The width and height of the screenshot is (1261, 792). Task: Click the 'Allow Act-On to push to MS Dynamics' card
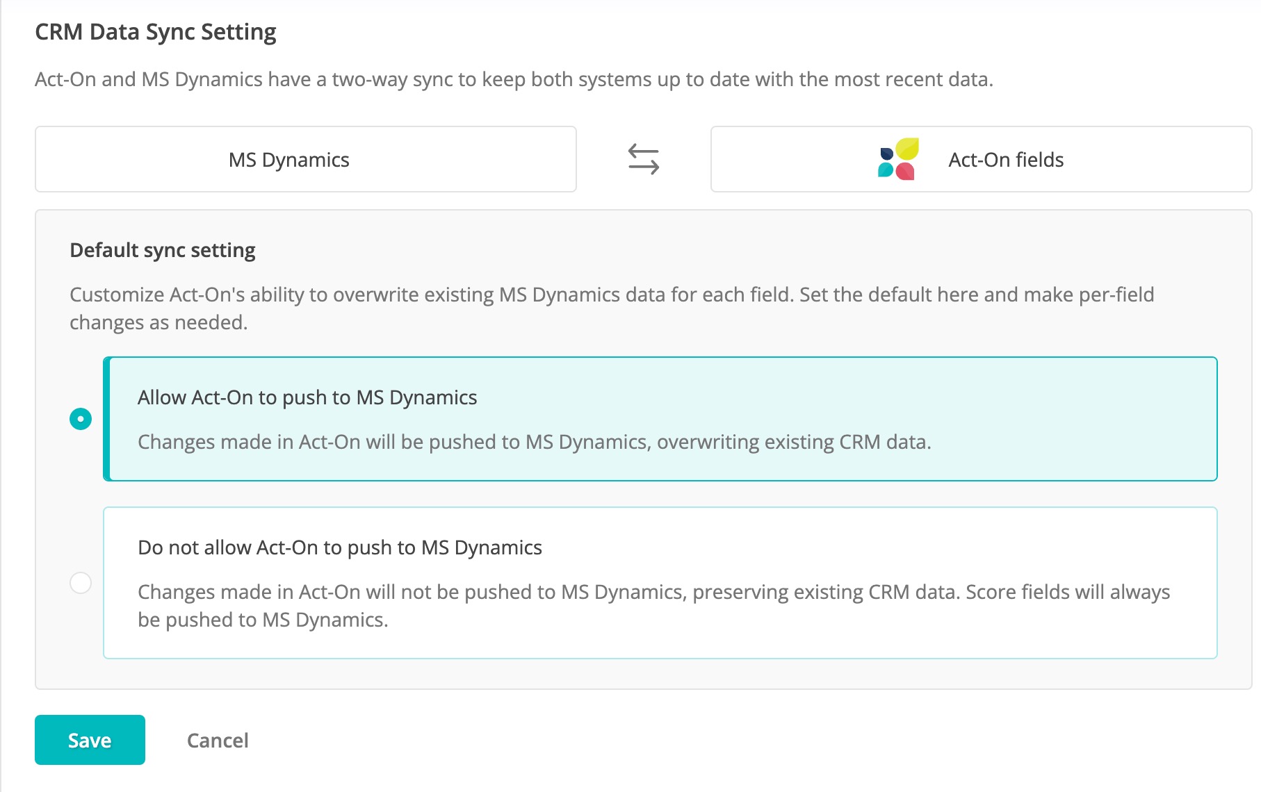pyautogui.click(x=660, y=419)
